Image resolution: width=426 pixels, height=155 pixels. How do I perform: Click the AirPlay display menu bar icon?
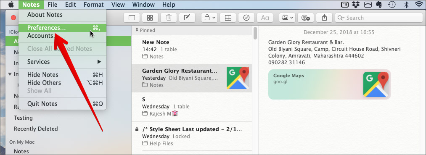(368, 5)
